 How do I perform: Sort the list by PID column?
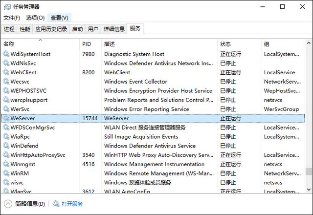click(87, 44)
